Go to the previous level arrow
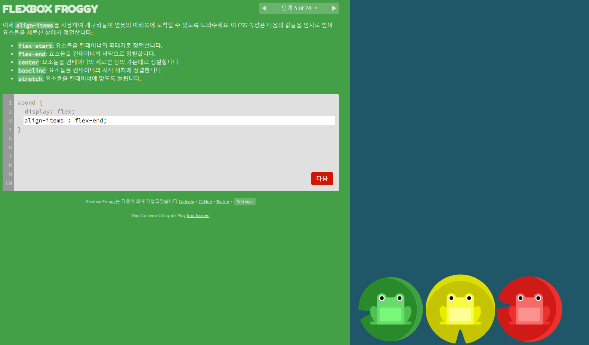Viewport: 589px width, 345px height. click(264, 8)
